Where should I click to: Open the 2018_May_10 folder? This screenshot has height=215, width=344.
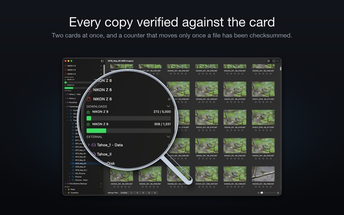click(x=80, y=167)
